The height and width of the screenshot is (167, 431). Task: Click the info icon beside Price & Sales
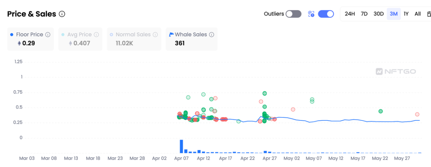tap(62, 14)
